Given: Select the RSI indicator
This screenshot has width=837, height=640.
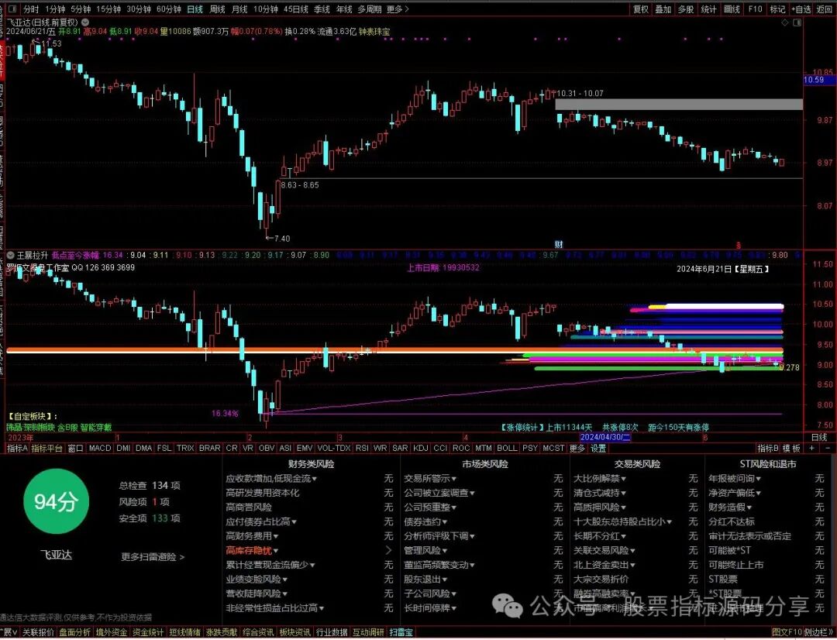Looking at the screenshot, I should pyautogui.click(x=362, y=449).
